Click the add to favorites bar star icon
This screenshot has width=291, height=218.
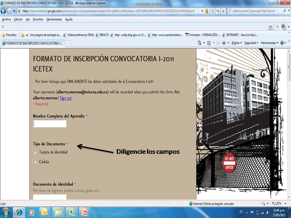pyautogui.click(x=22, y=35)
